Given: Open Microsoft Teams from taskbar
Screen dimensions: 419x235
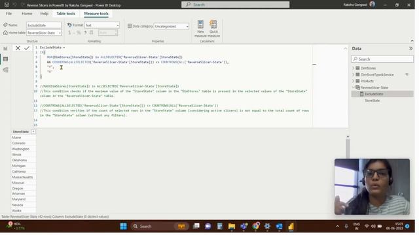Looking at the screenshot, I should click(x=244, y=227).
